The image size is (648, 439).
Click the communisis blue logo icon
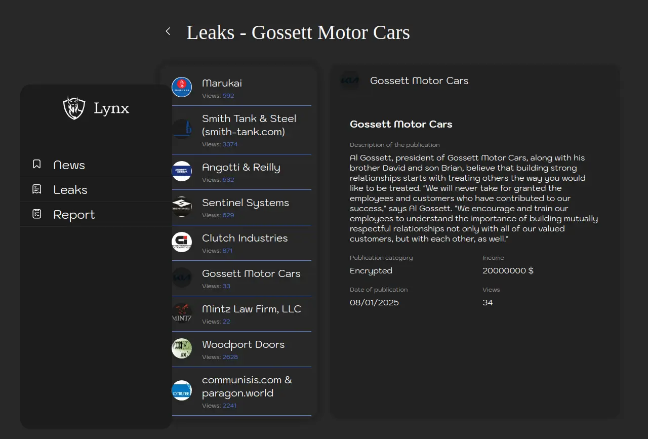[182, 390]
